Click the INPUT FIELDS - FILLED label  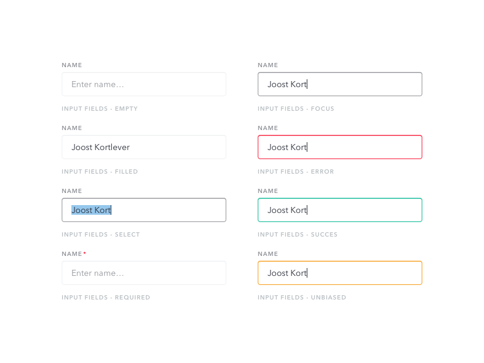coord(100,171)
